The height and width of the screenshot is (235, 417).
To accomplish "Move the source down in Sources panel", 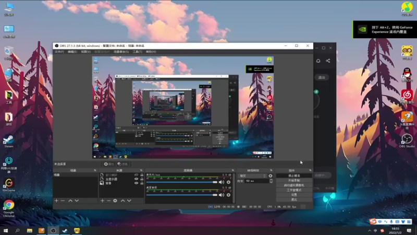I will click(129, 201).
